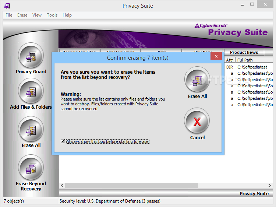Open the View menu
Image resolution: width=276 pixels, height=207 pixels.
click(37, 15)
